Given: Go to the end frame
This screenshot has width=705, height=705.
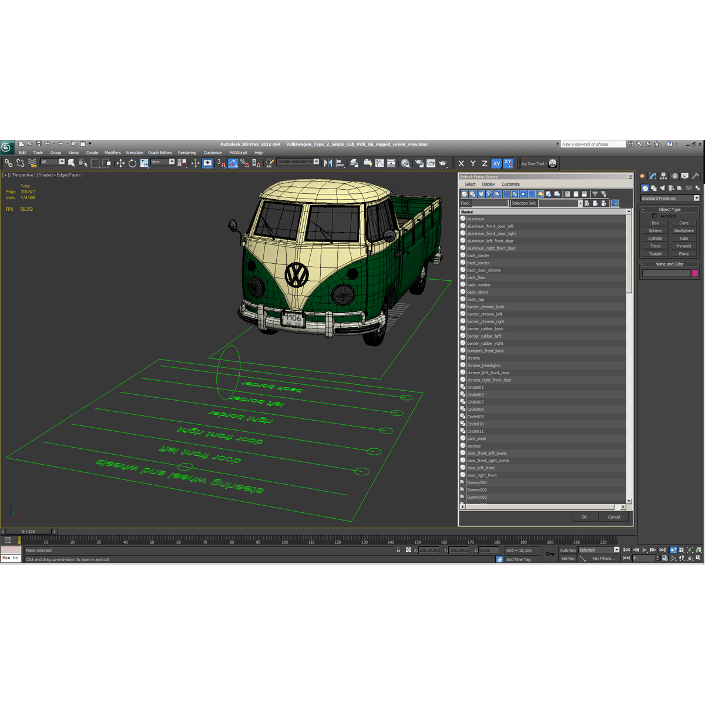Looking at the screenshot, I should tap(662, 550).
